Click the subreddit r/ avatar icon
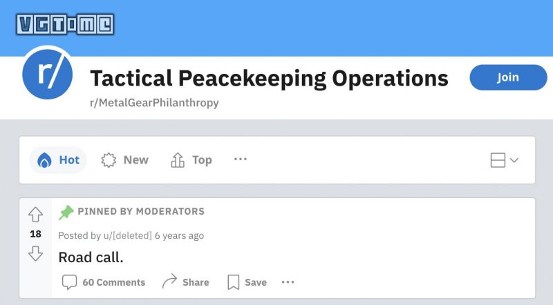Screen dimensions: 553x305 (48, 75)
